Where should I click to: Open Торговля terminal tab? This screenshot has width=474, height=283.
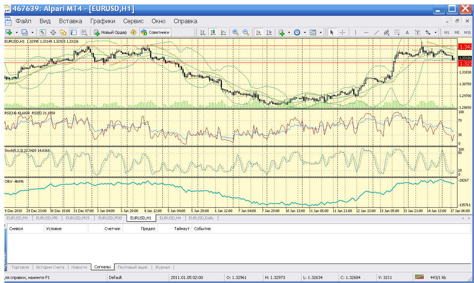tap(21, 267)
